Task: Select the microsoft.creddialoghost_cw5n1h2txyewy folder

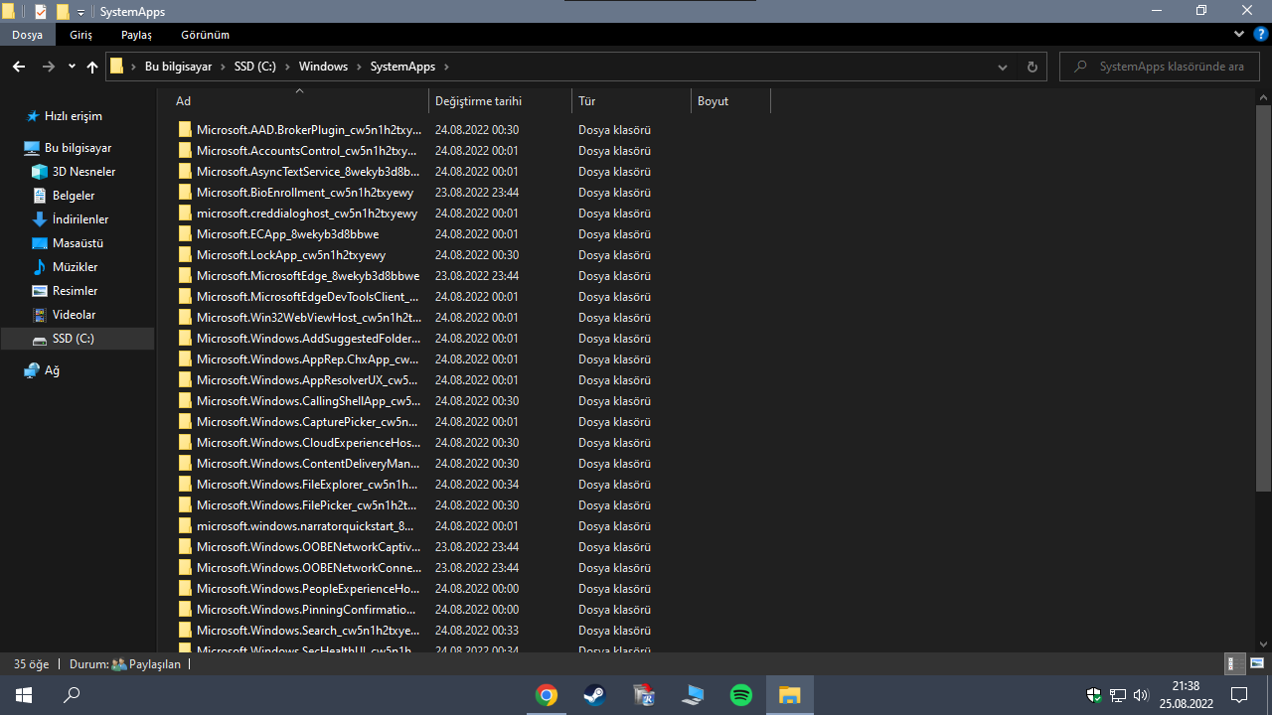Action: click(307, 214)
